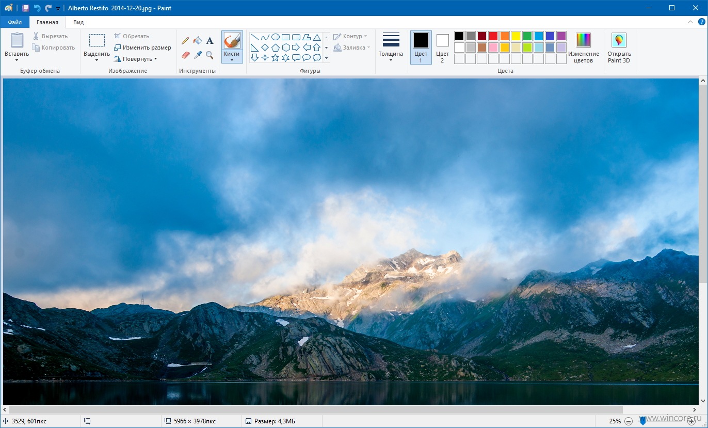Pick the purple color swatch

(561, 36)
